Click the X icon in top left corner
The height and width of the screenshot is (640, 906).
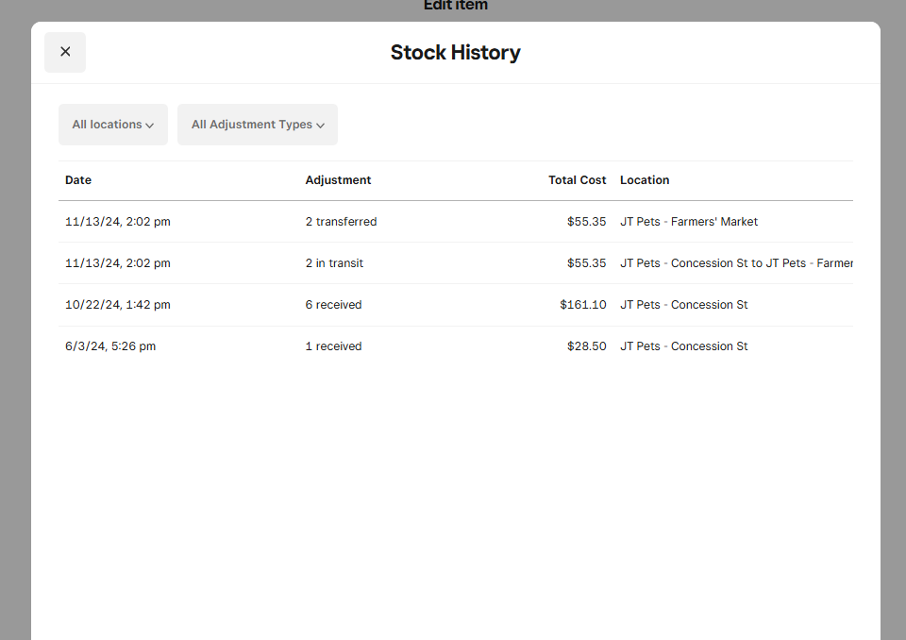[64, 52]
